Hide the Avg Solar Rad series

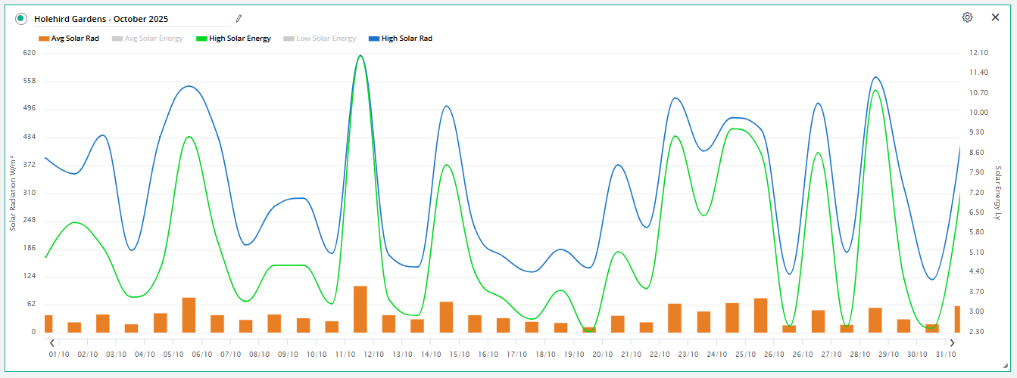tap(69, 39)
